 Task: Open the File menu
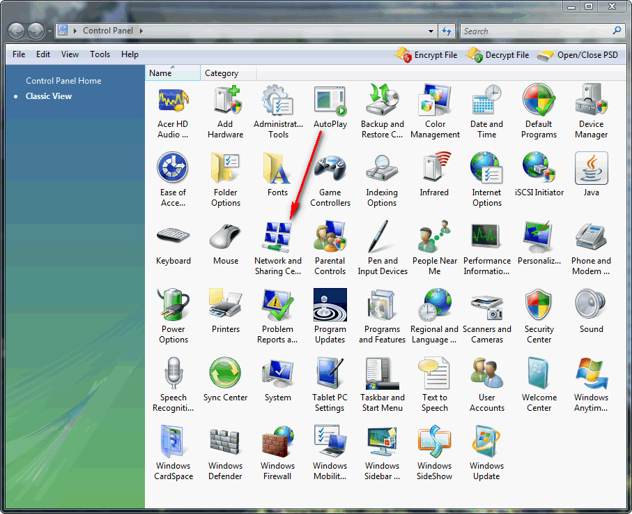point(19,54)
